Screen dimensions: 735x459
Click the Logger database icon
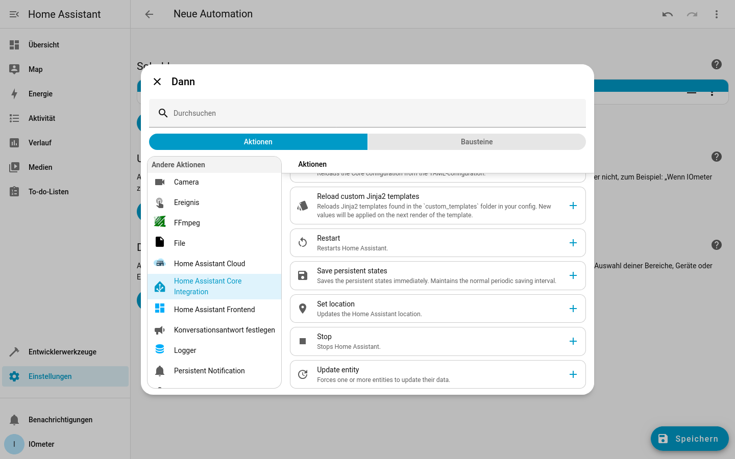click(x=160, y=349)
